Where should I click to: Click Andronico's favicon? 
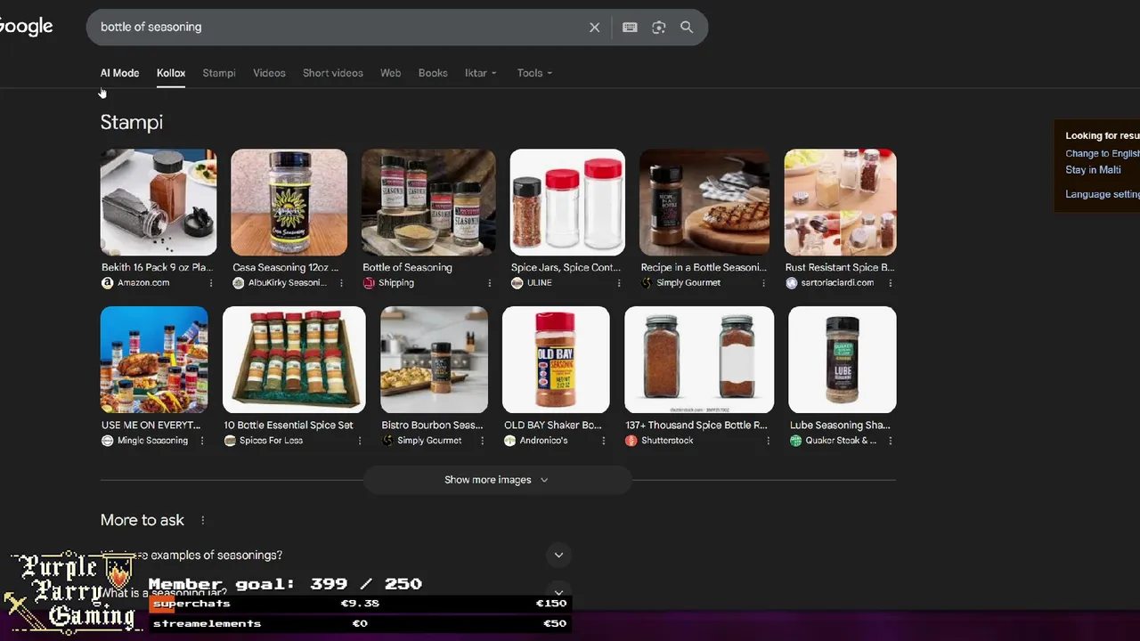tap(509, 441)
